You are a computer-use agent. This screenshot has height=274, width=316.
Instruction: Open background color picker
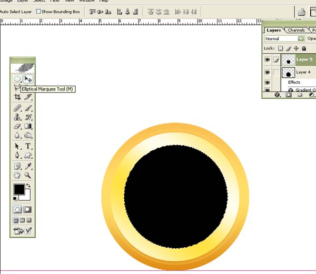[x=27, y=197]
